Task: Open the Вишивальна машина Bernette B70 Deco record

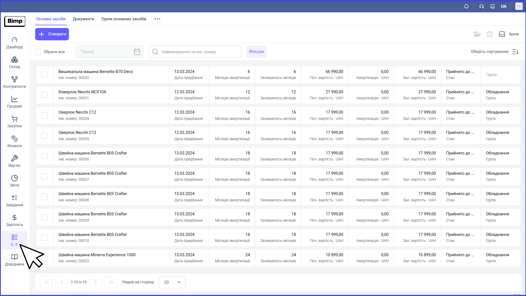Action: point(96,72)
